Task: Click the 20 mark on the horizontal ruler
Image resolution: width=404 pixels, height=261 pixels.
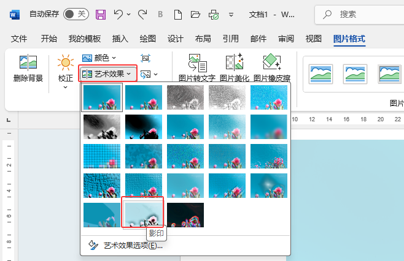Action: point(381,119)
